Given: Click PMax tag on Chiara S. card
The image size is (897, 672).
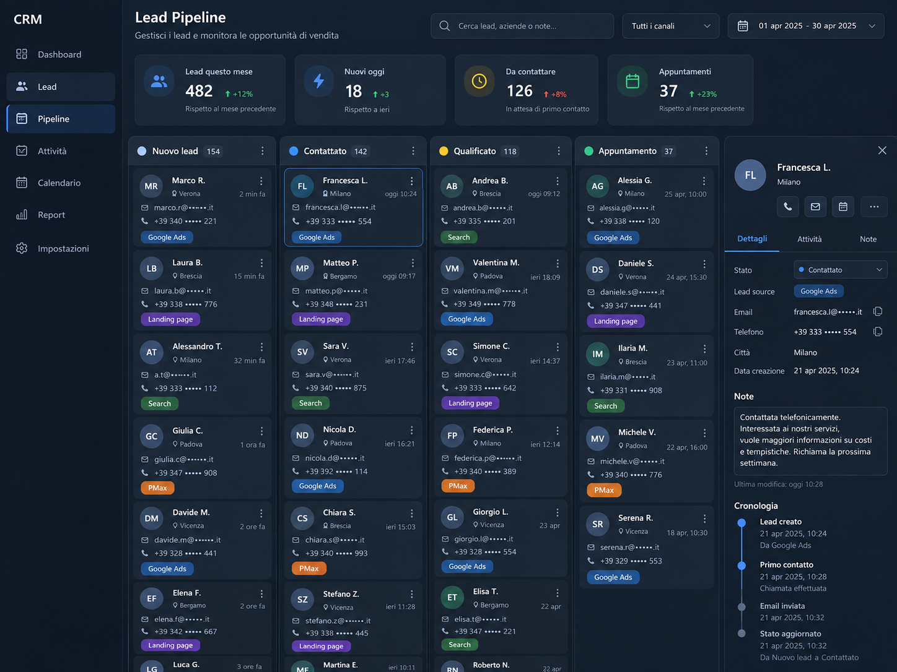Looking at the screenshot, I should pos(308,569).
